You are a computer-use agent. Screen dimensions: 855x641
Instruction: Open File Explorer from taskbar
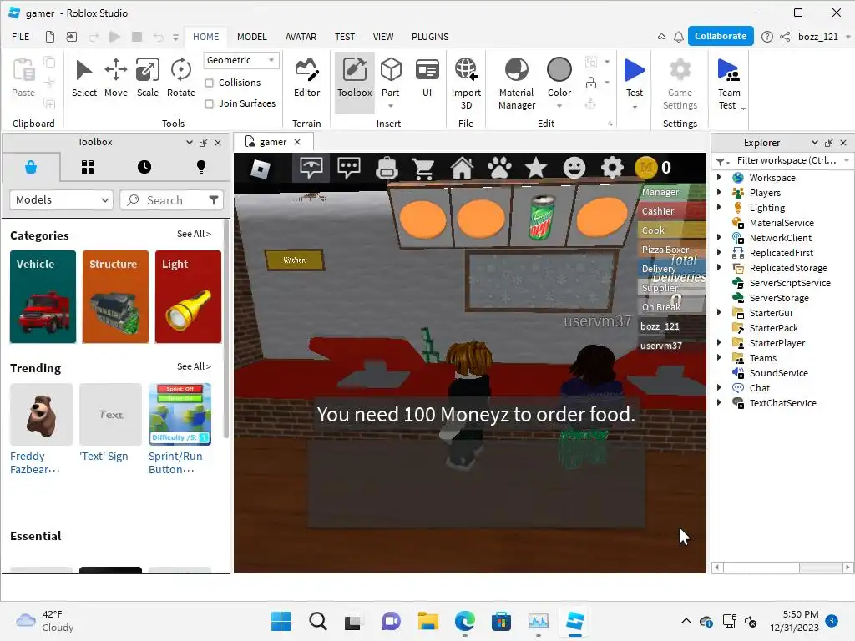(428, 621)
